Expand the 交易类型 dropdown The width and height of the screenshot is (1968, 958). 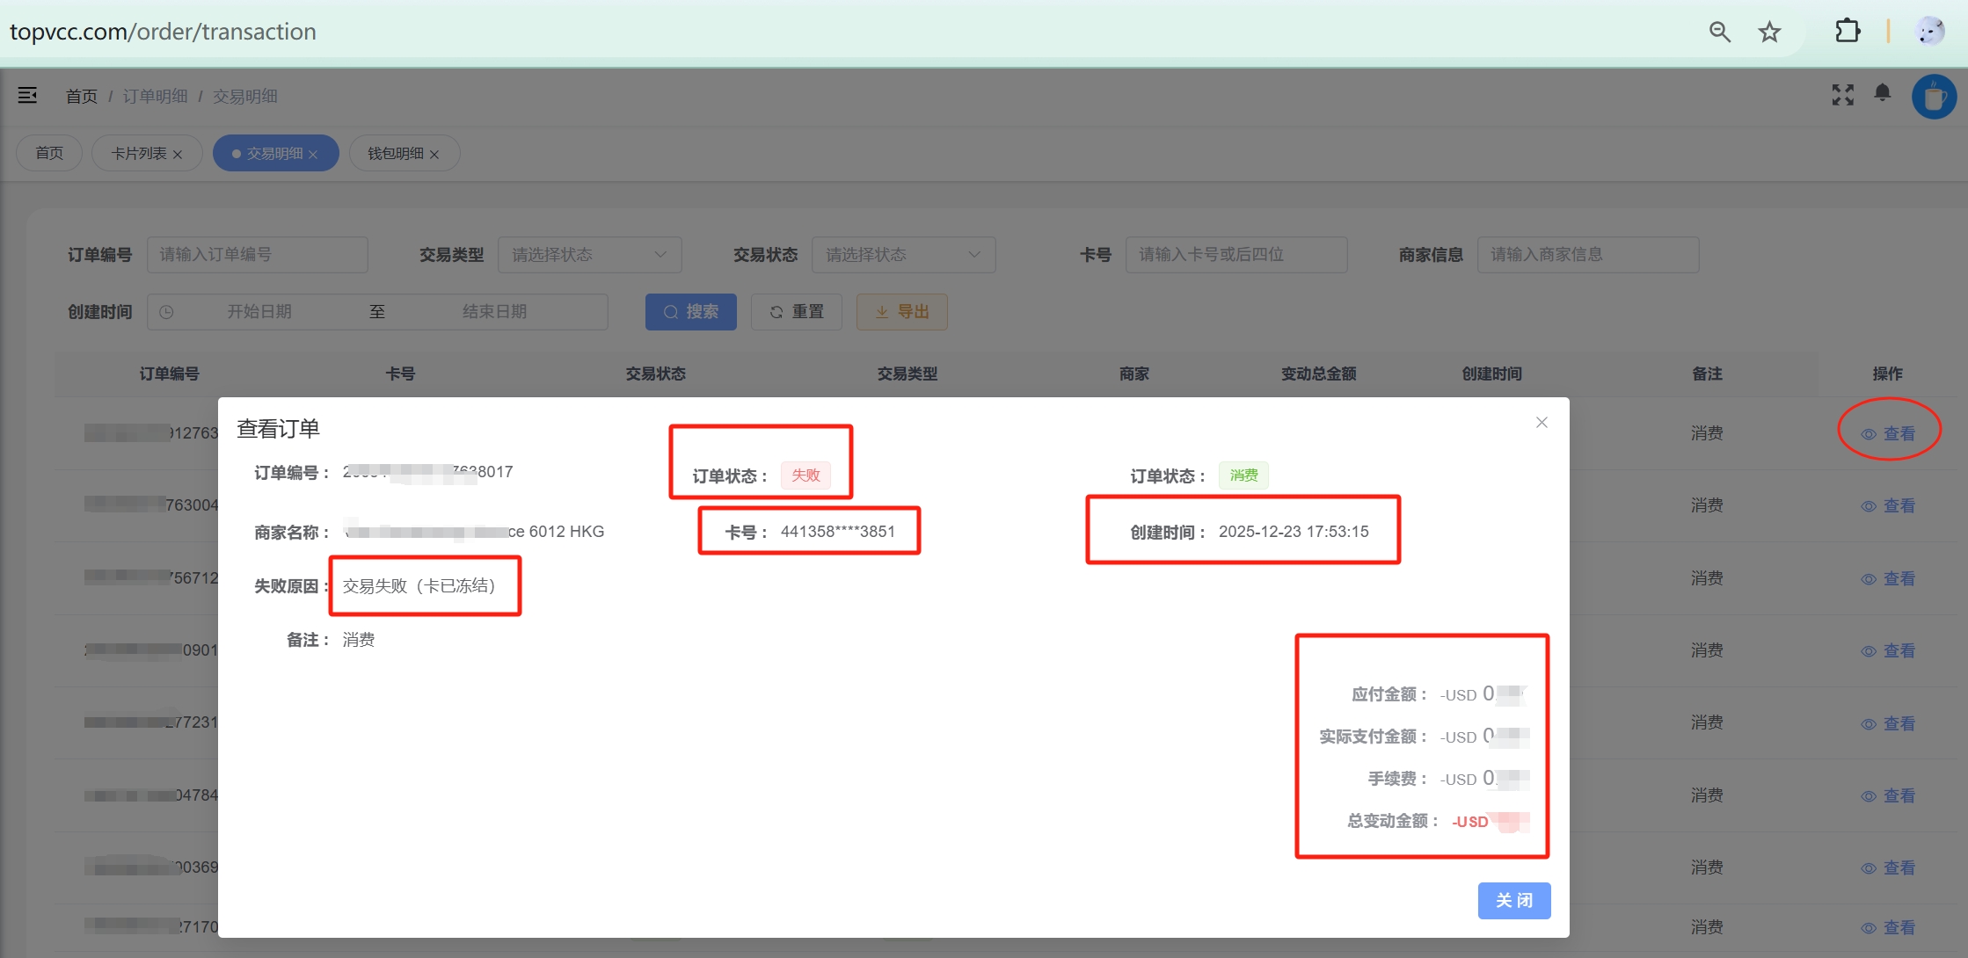click(x=589, y=255)
